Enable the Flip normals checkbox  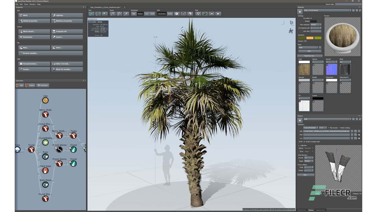click(x=328, y=128)
